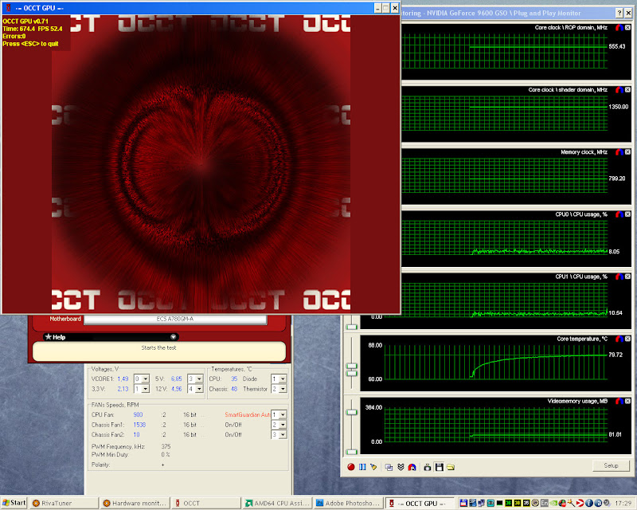This screenshot has height=510, width=637.
Task: Close the Memory clock graph
Action: (x=627, y=152)
